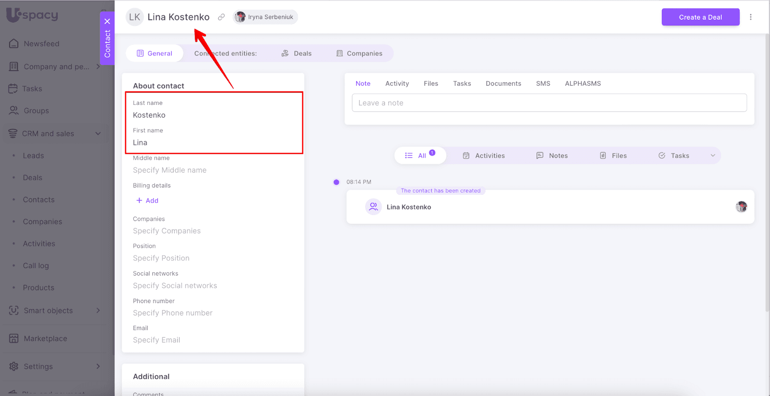The width and height of the screenshot is (770, 396).
Task: Open the three-dot more options menu
Action: pos(750,17)
